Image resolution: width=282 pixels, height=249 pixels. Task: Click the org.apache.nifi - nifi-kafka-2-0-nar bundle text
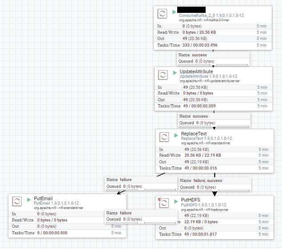(204, 20)
